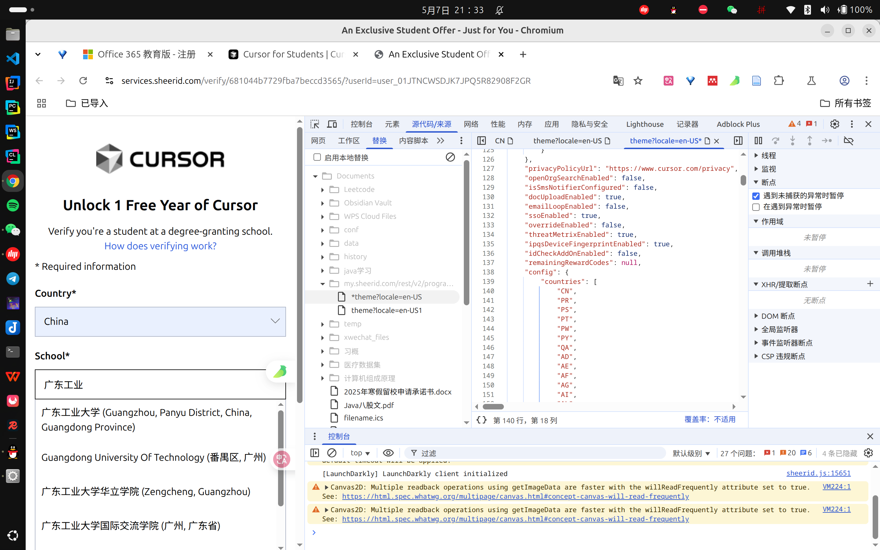Uncheck pause on uncaught exceptions
Viewport: 880px width, 550px height.
pos(756,196)
